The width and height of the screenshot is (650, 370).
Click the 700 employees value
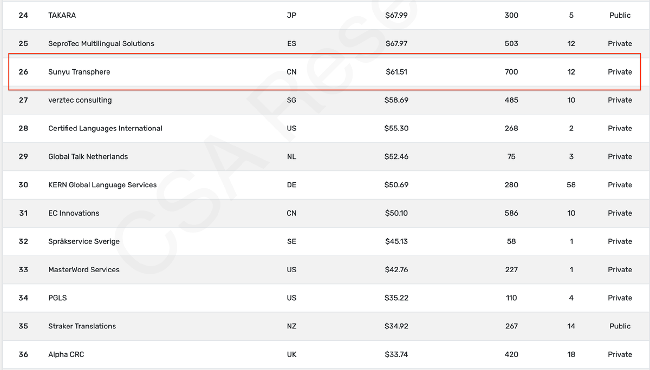511,72
